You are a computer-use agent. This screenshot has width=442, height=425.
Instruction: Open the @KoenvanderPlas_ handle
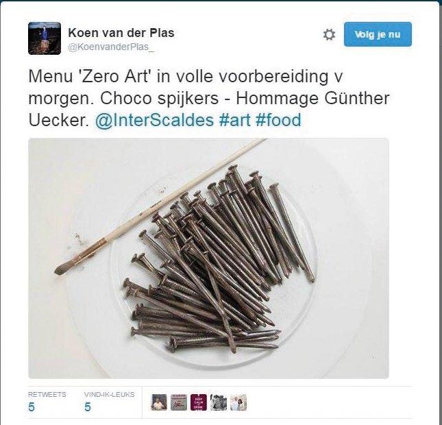pyautogui.click(x=111, y=47)
